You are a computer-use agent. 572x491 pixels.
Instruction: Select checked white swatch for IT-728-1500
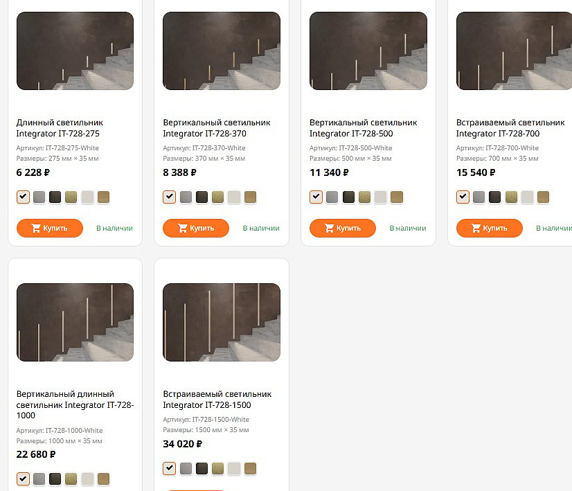click(x=170, y=469)
